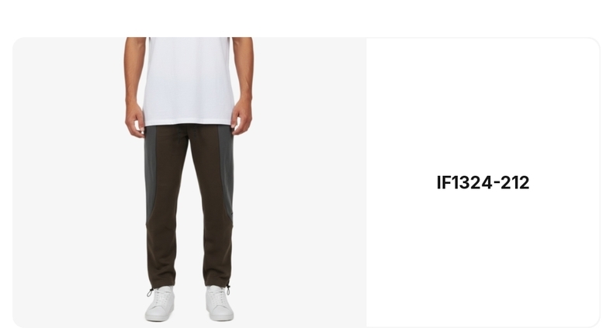Click the model's white t-shirt

click(189, 81)
